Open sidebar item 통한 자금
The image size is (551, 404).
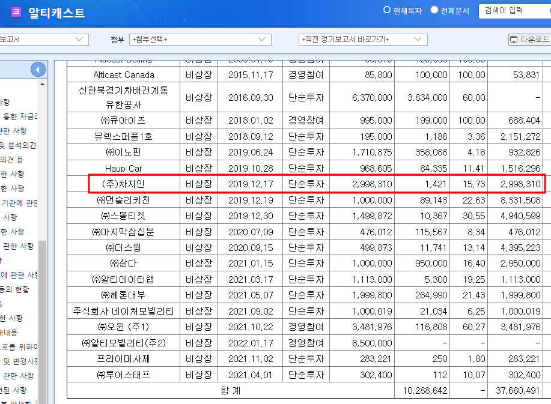coord(20,116)
